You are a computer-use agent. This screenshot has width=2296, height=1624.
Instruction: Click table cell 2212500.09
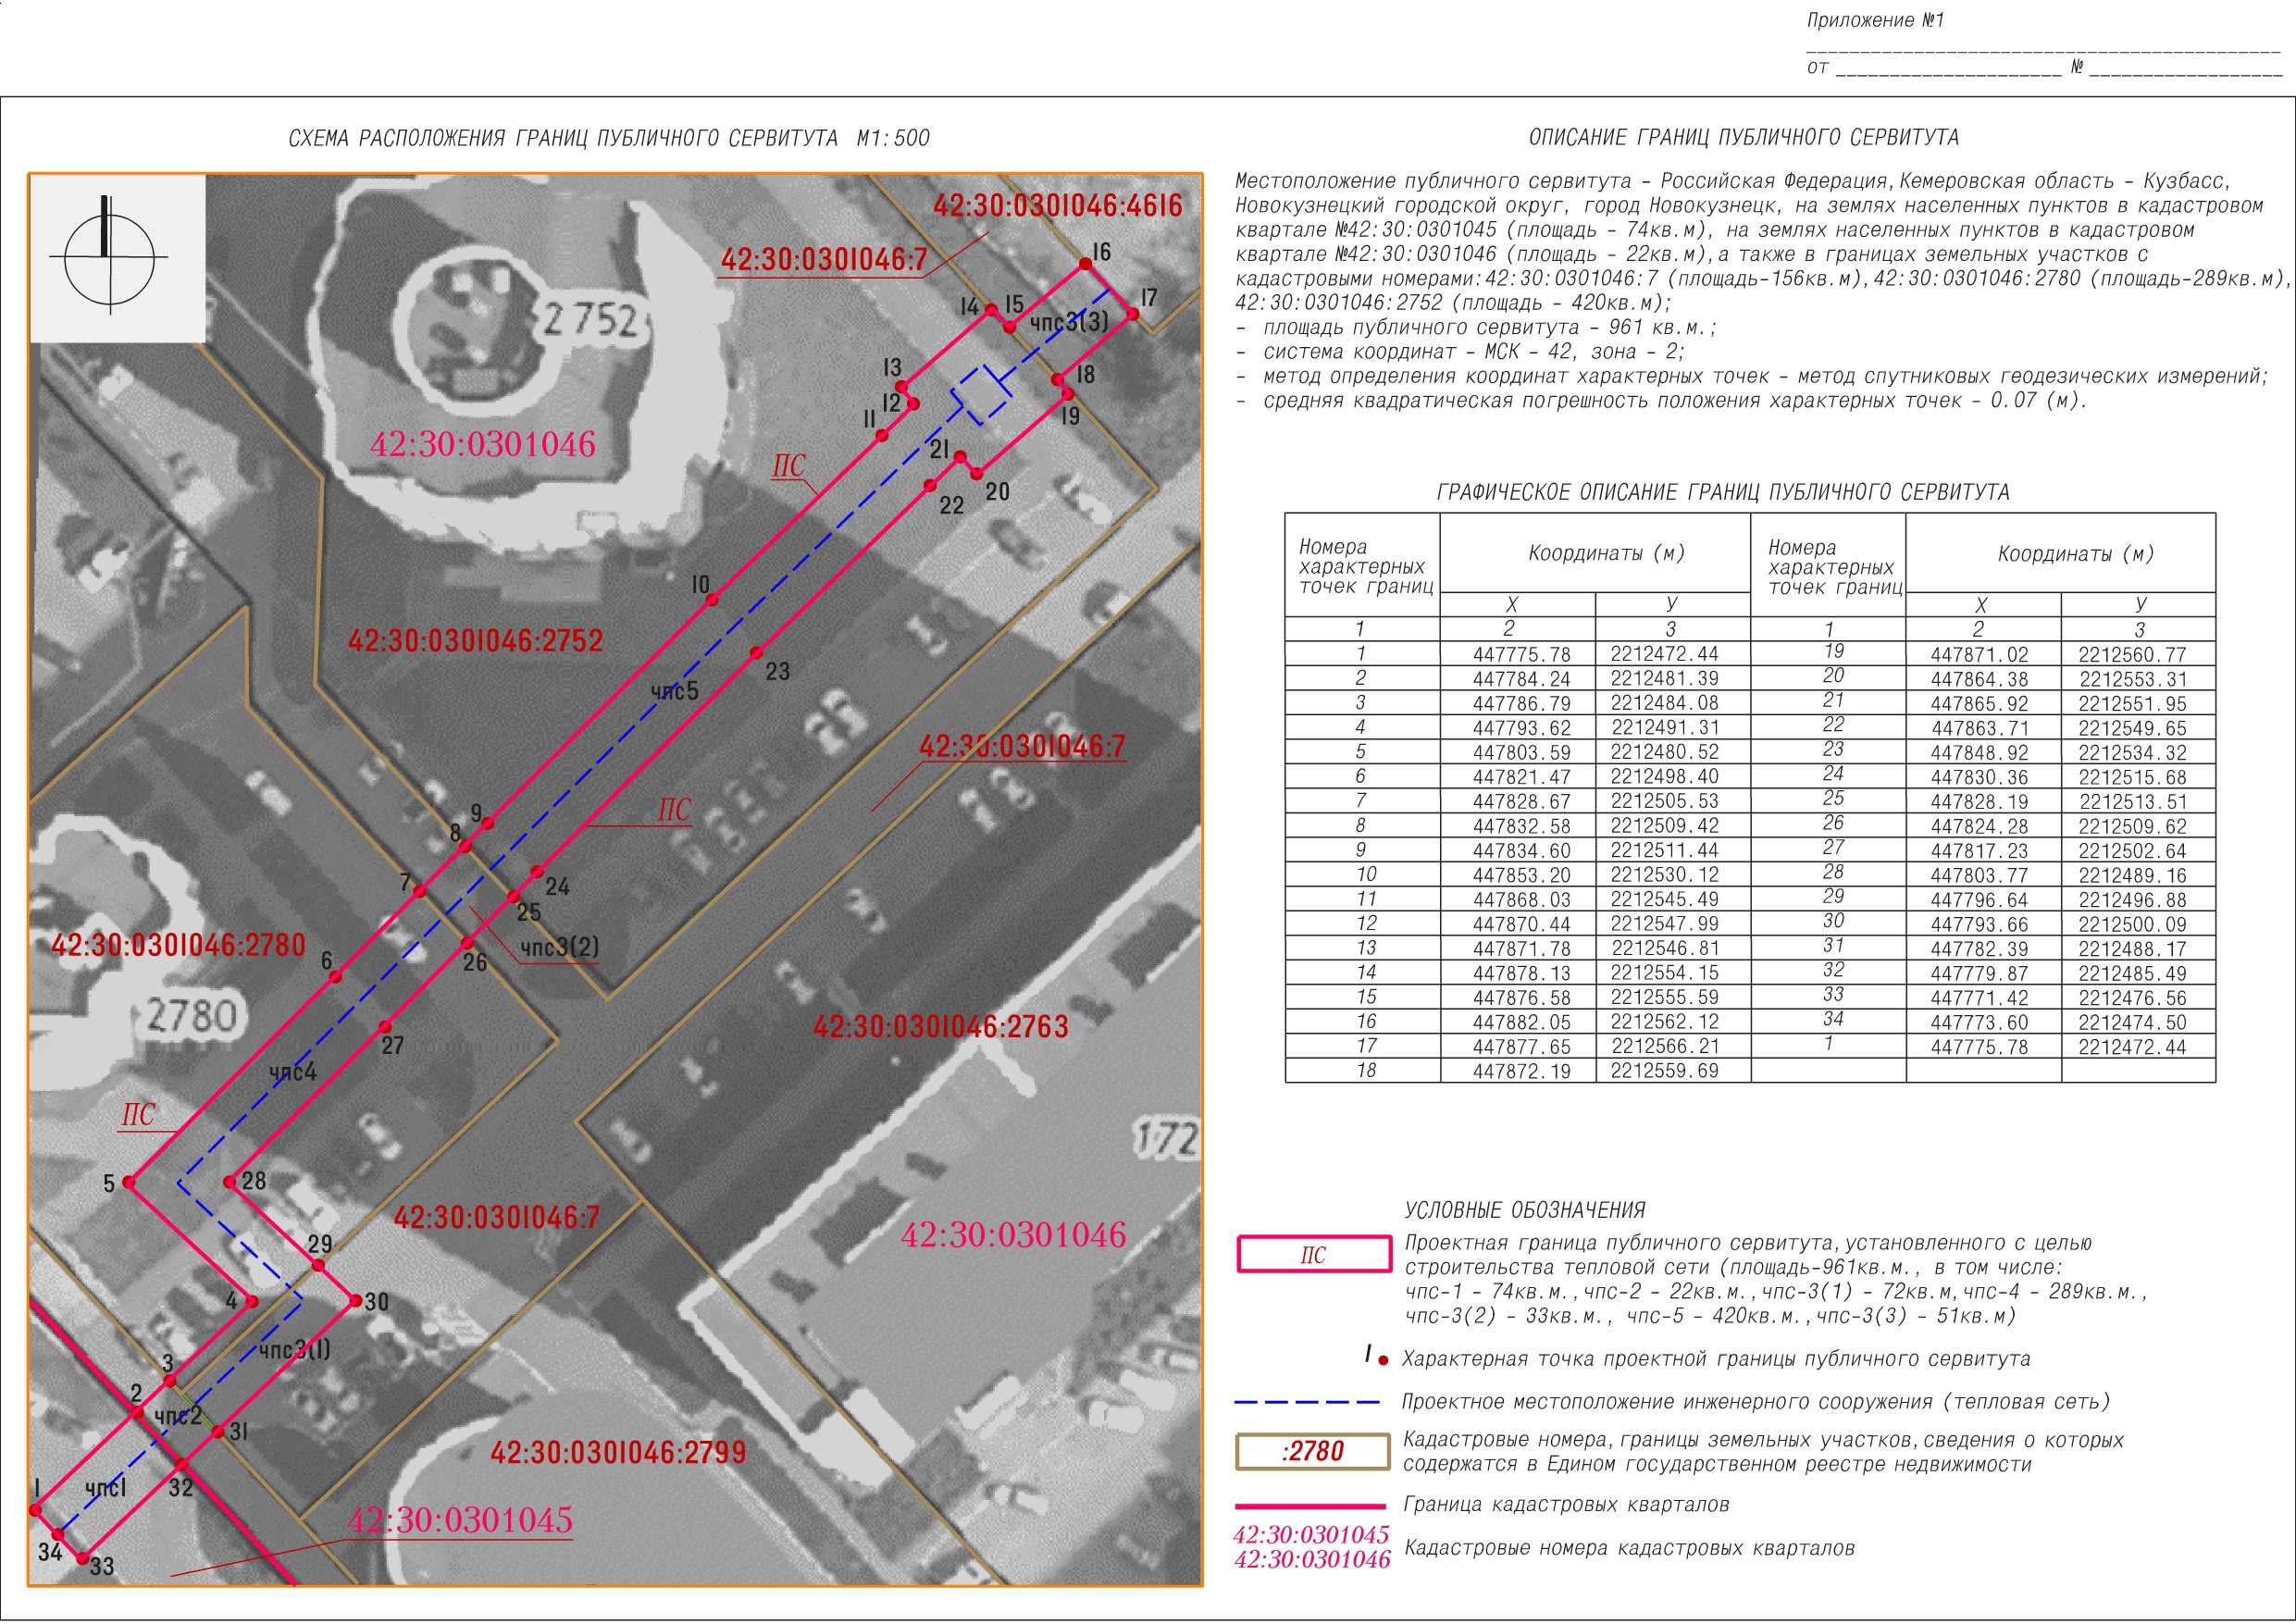2132,925
